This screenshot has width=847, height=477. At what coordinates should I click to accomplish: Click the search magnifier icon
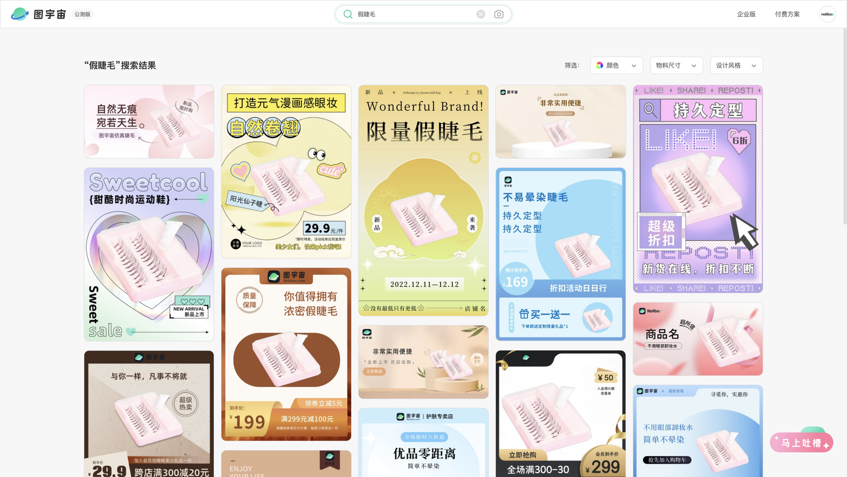(348, 14)
